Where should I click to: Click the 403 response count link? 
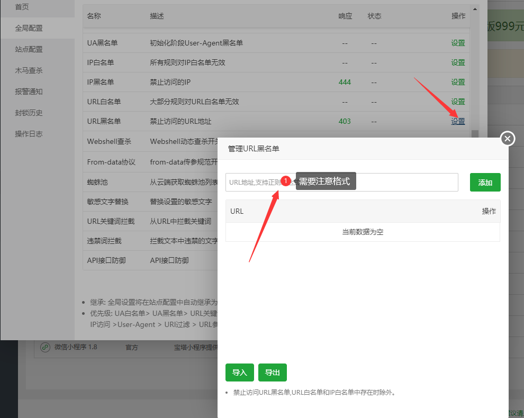tap(345, 121)
